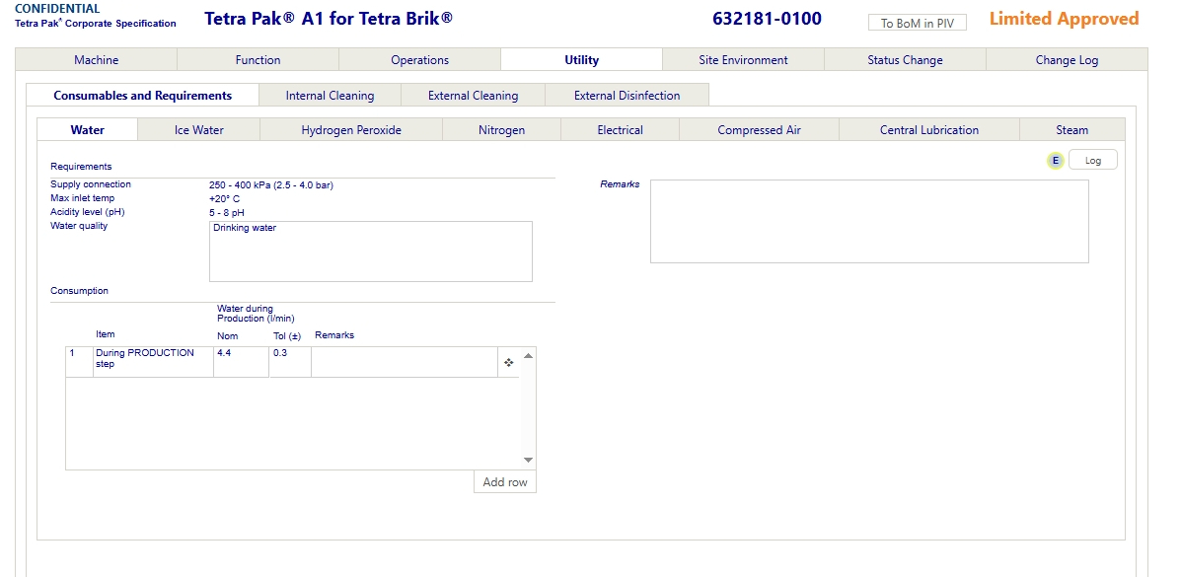Click the Remarks cell in row 1
Viewport: 1181px width, 577px height.
coord(405,362)
